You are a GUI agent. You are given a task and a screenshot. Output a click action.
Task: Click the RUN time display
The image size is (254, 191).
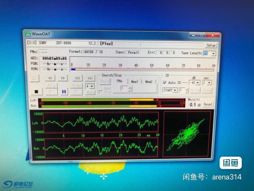pyautogui.click(x=54, y=69)
